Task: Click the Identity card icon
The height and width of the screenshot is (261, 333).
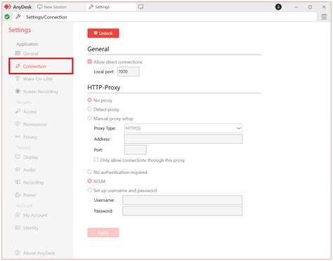Action: click(18, 227)
